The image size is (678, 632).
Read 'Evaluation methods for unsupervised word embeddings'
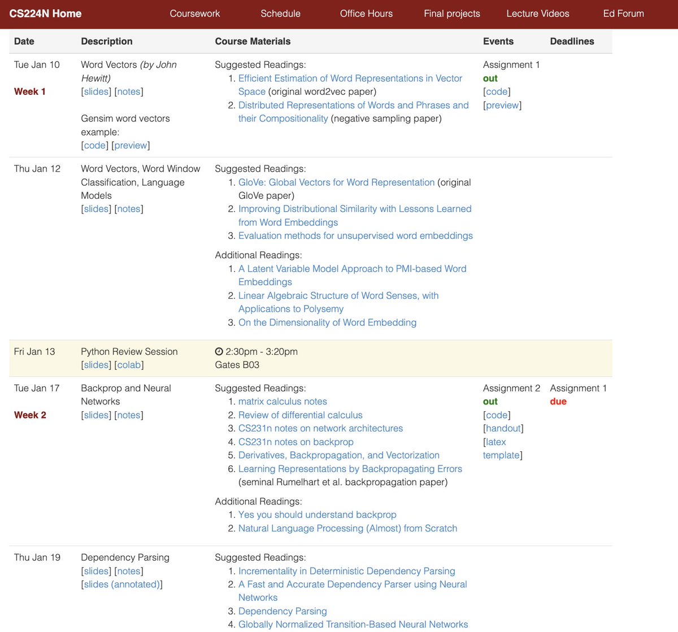point(355,236)
